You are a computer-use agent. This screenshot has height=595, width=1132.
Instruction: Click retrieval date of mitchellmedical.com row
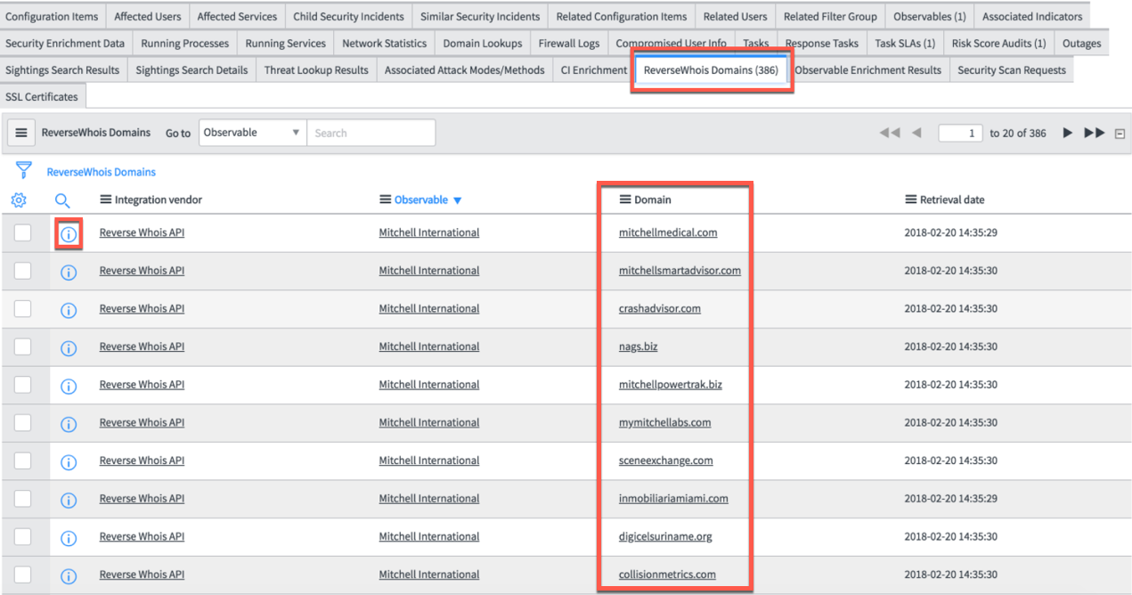click(950, 232)
